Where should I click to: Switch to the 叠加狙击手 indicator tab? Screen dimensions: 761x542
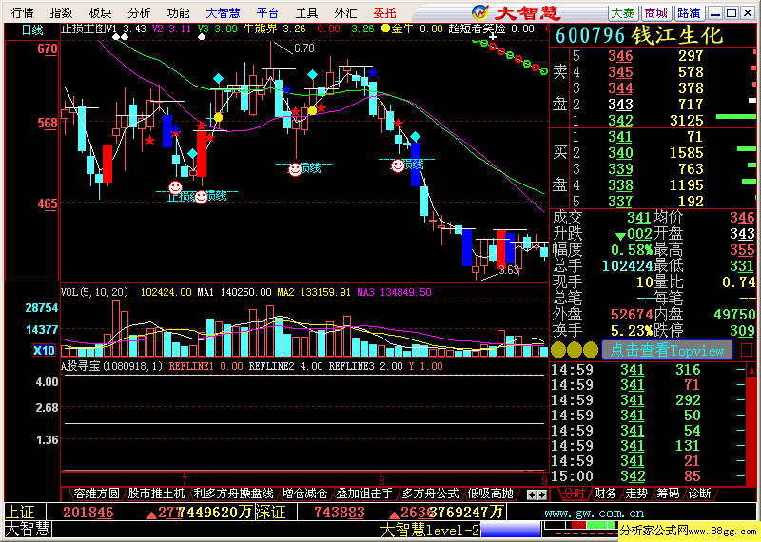[x=364, y=494]
